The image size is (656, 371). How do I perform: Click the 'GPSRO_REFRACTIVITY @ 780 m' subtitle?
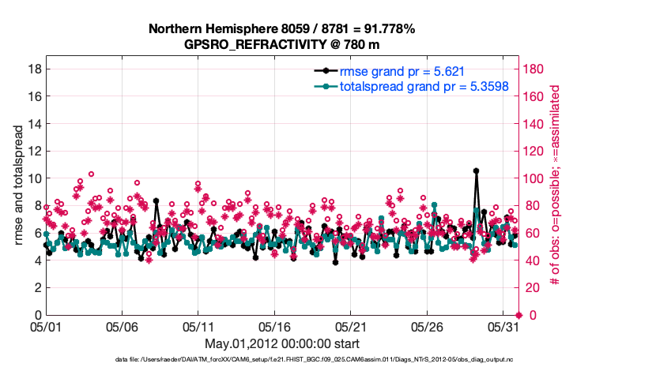pos(281,44)
